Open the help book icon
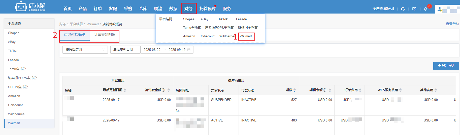 (x=414, y=9)
